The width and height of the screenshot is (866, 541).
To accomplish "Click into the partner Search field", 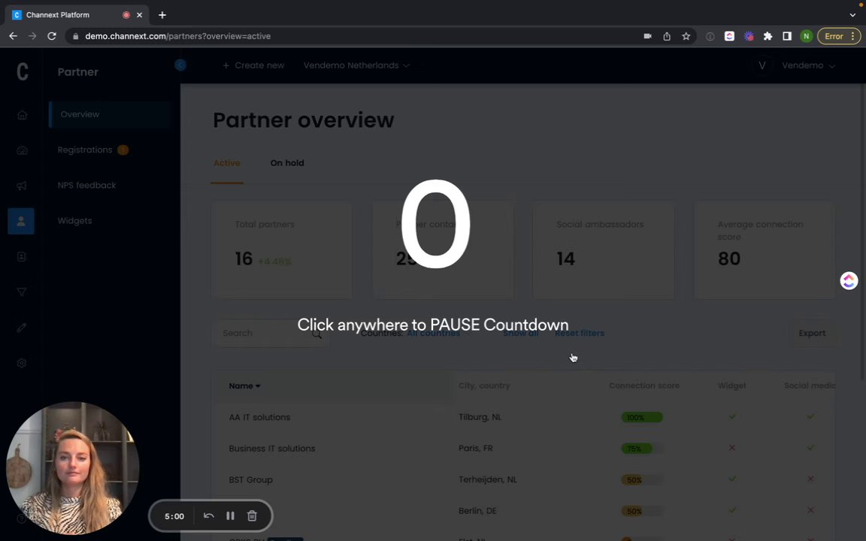I will point(271,333).
